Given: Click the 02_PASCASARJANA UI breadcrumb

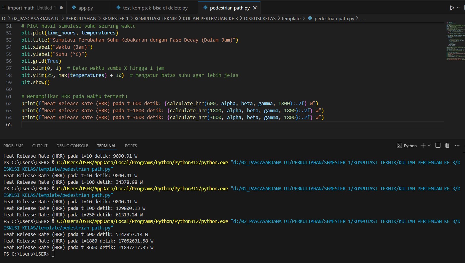Looking at the screenshot, I should pyautogui.click(x=36, y=18).
